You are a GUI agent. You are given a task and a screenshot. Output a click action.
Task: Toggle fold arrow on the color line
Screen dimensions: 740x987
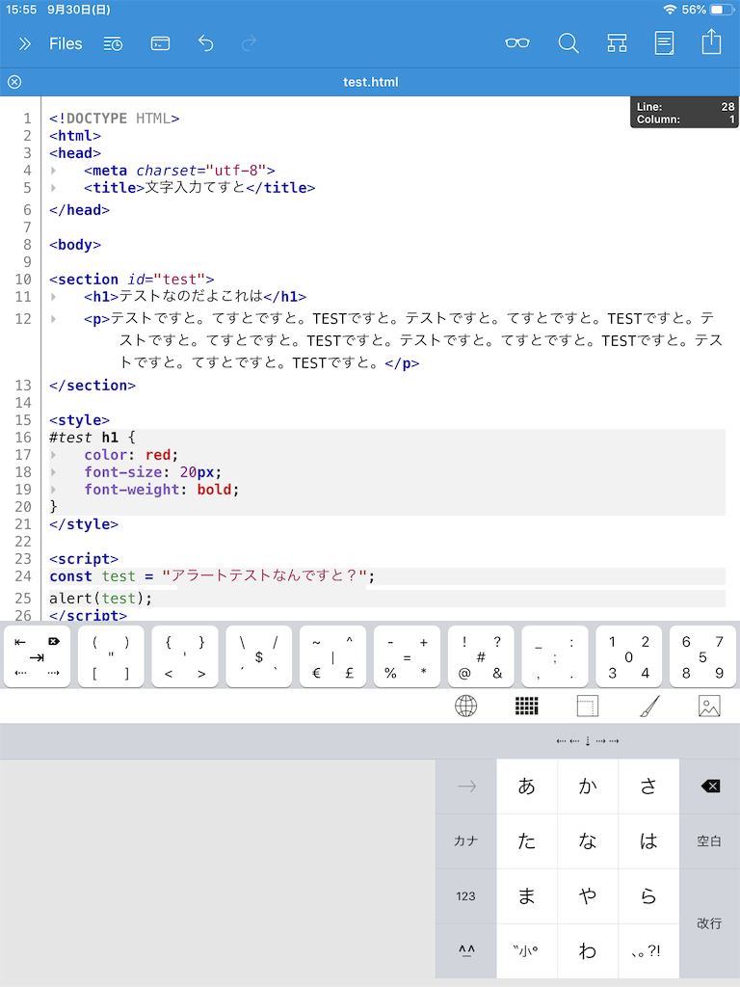pyautogui.click(x=54, y=455)
